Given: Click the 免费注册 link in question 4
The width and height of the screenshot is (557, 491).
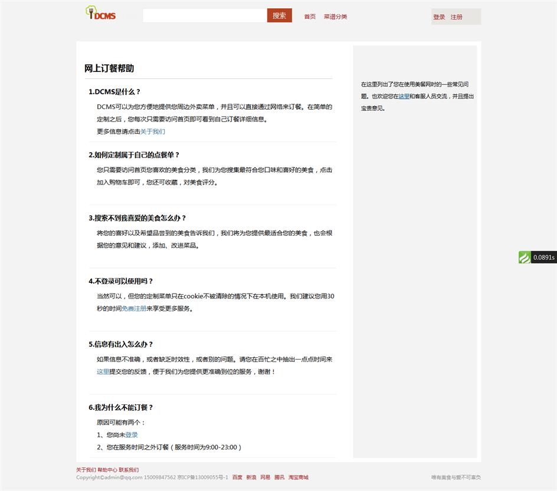Looking at the screenshot, I should (134, 308).
